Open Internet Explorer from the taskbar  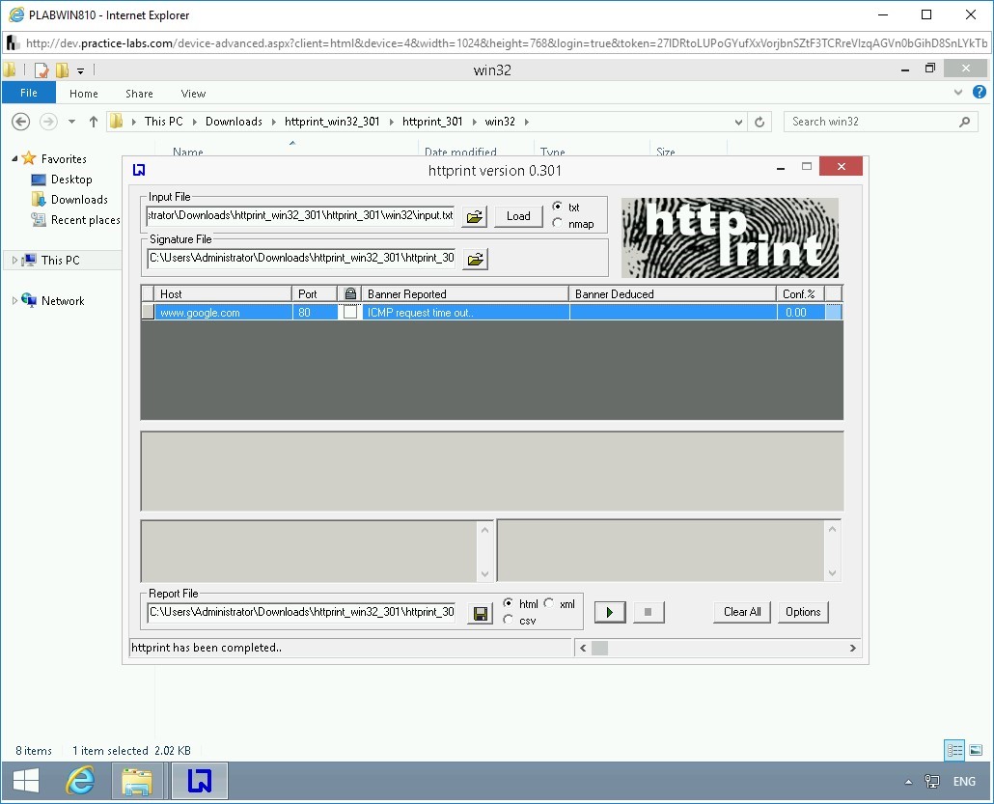pyautogui.click(x=80, y=781)
